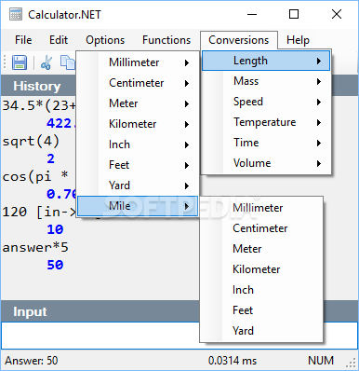
Task: Open the Options menu
Action: coord(105,40)
